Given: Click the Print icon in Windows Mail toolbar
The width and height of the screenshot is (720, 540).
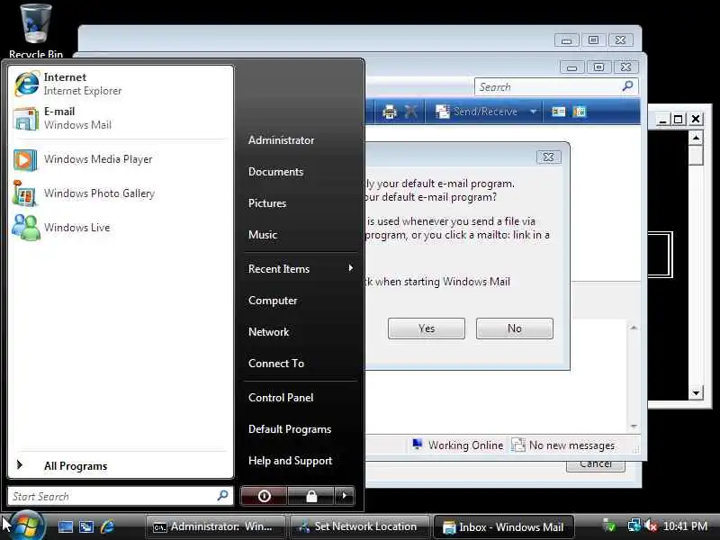Looking at the screenshot, I should click(390, 112).
